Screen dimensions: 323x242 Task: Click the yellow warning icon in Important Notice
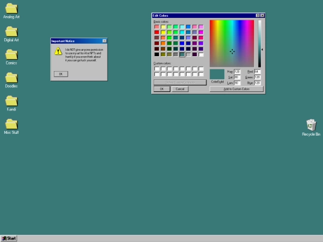[58, 51]
